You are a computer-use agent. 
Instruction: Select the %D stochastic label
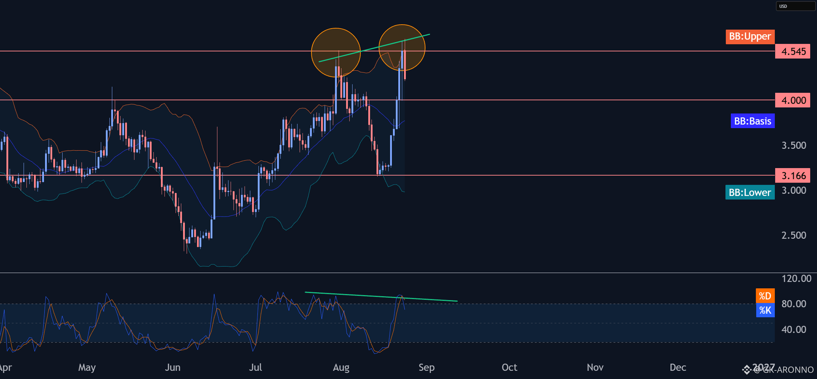tap(765, 296)
